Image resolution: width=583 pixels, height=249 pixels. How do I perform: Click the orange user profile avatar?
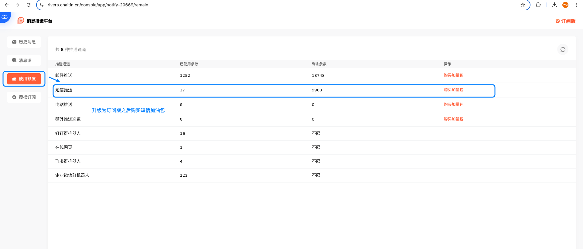click(565, 5)
